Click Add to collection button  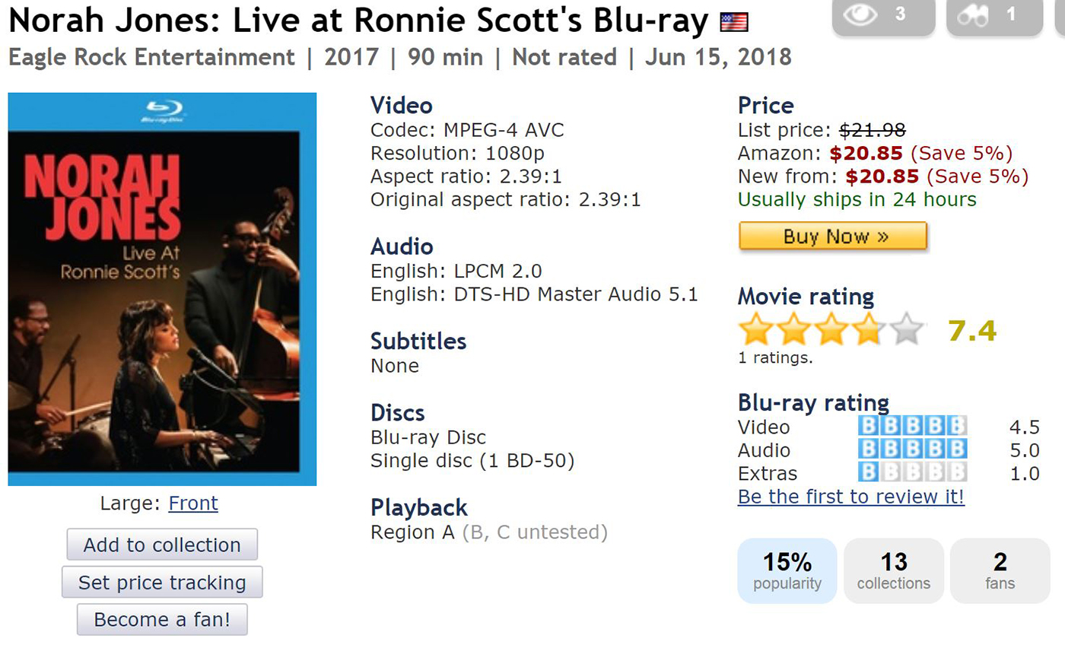162,545
